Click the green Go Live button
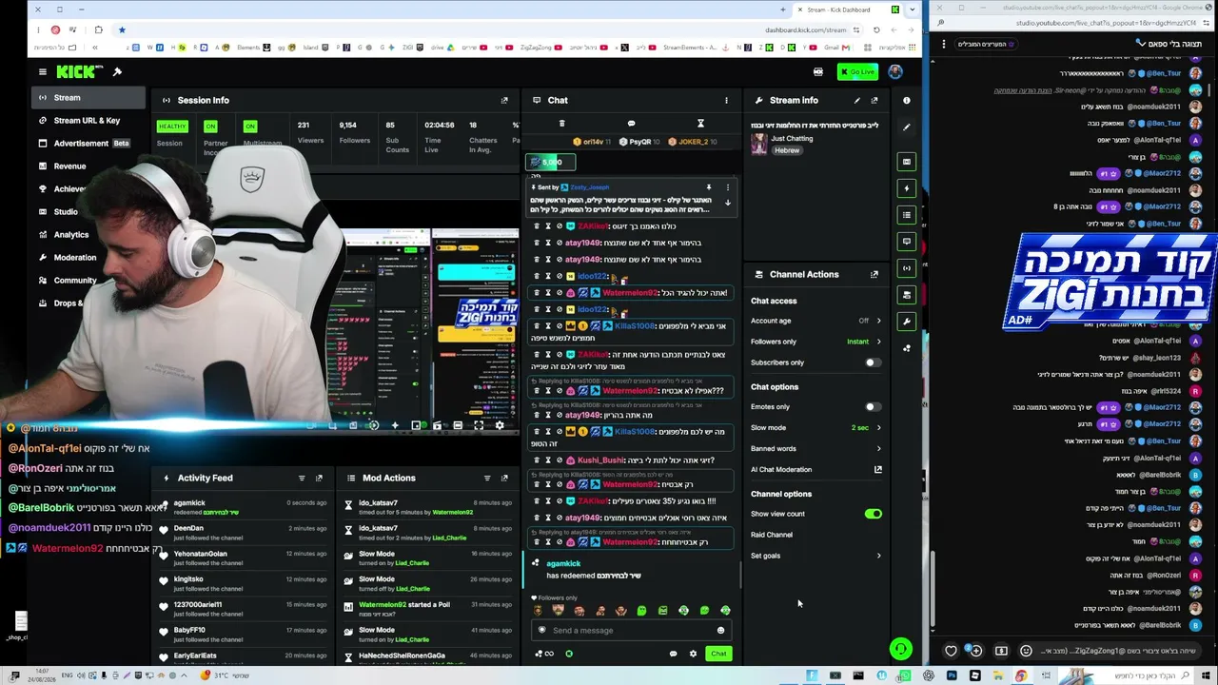 pos(857,71)
